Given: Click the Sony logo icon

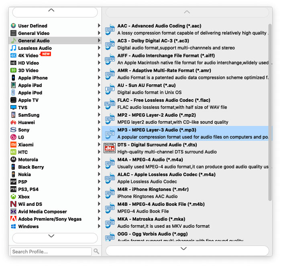Looking at the screenshot, I should (13, 130).
